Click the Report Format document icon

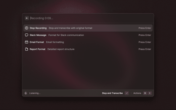27,49
